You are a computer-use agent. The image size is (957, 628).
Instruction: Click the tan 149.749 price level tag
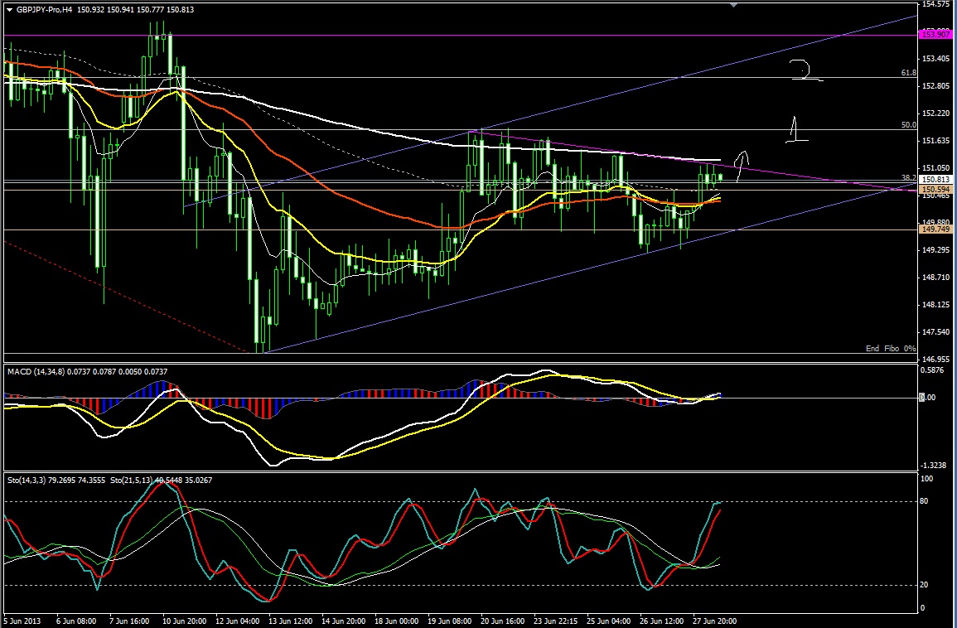935,230
